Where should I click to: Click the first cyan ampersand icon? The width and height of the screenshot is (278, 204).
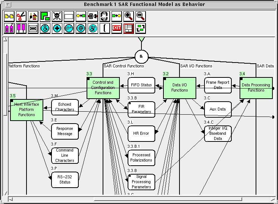tap(45, 28)
